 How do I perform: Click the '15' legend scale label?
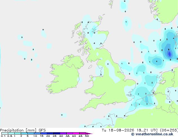pyautogui.click(x=42, y=136)
